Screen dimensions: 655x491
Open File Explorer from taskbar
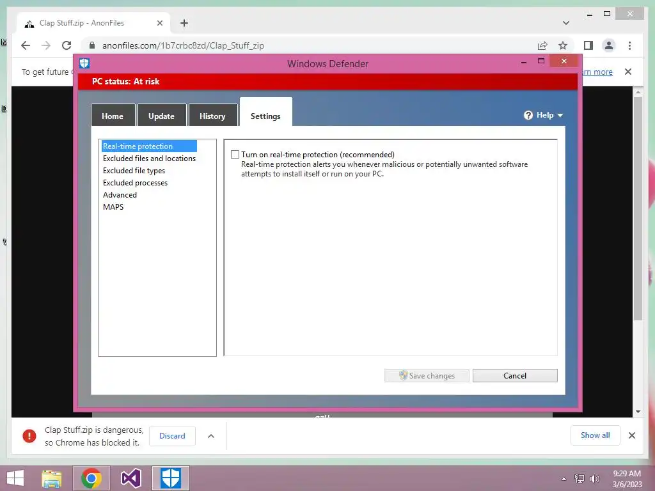(51, 478)
